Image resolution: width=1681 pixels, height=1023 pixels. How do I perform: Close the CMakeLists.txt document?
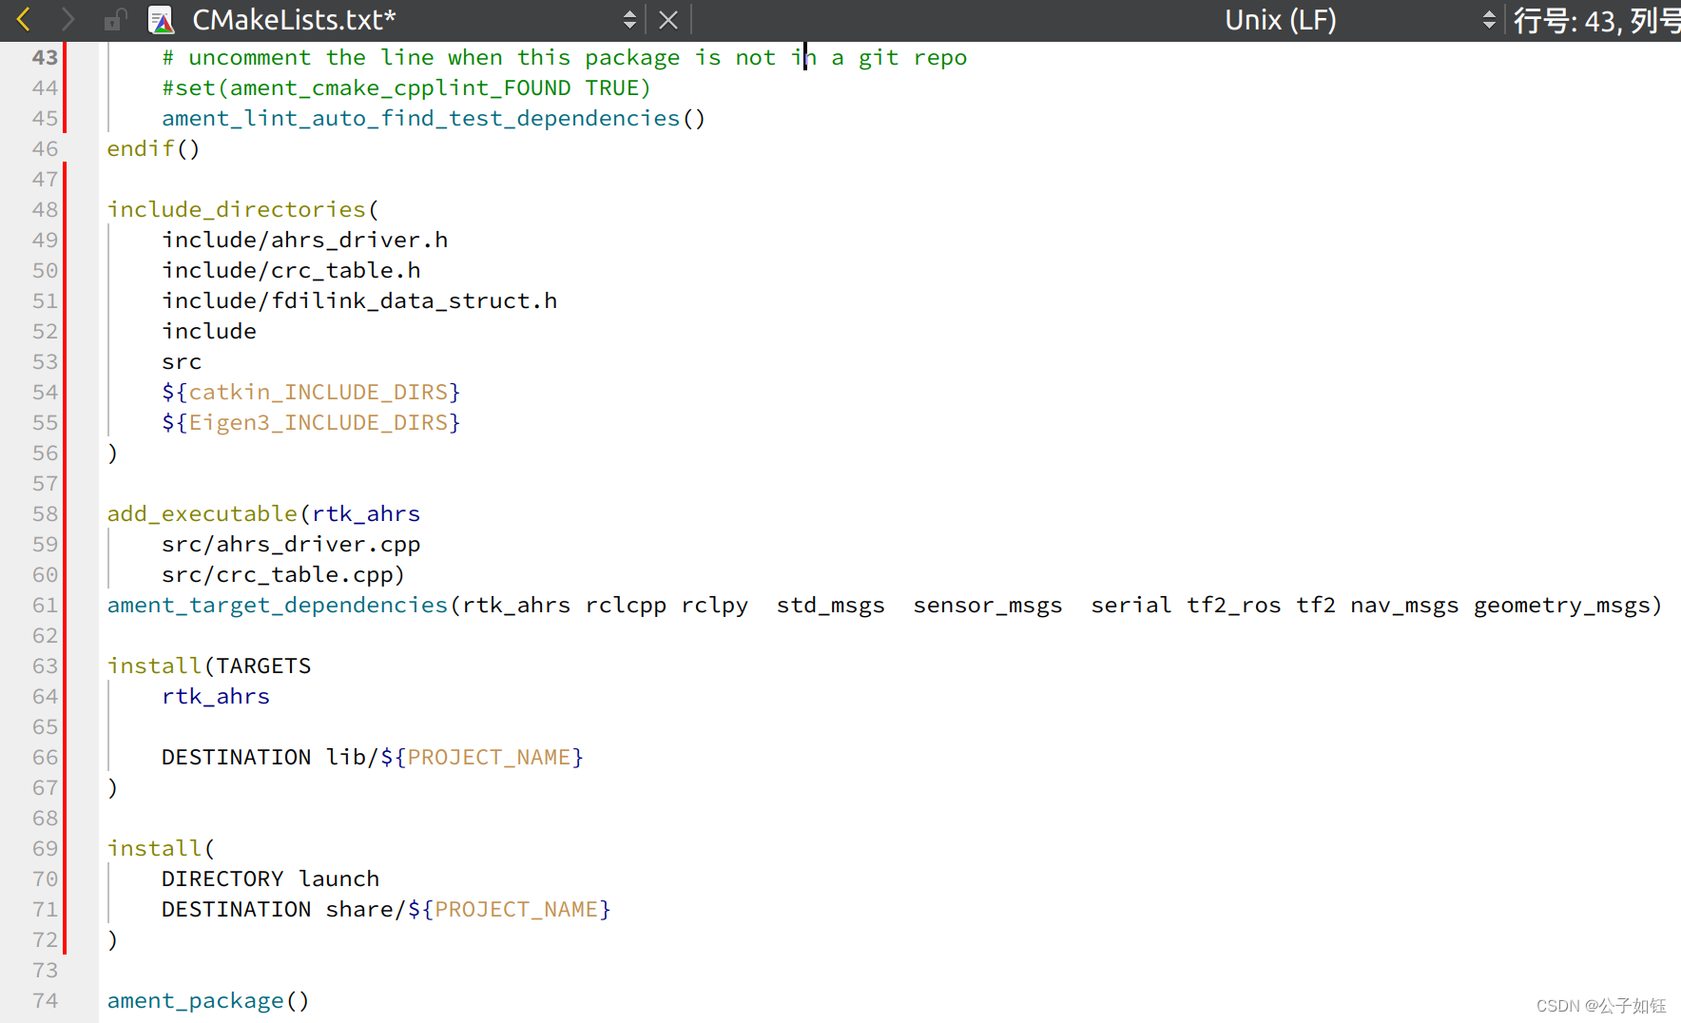click(668, 20)
